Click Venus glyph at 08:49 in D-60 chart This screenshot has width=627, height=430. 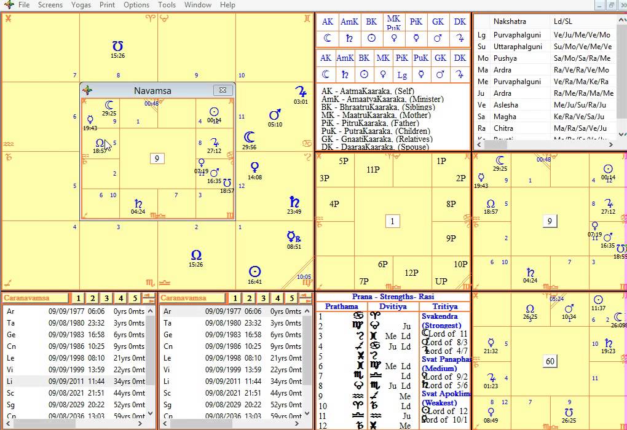point(491,412)
